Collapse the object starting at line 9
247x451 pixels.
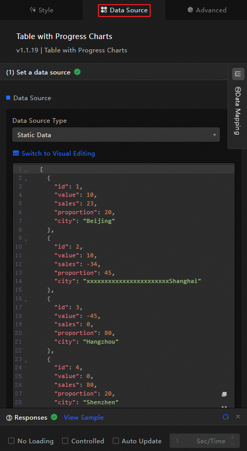click(x=26, y=240)
